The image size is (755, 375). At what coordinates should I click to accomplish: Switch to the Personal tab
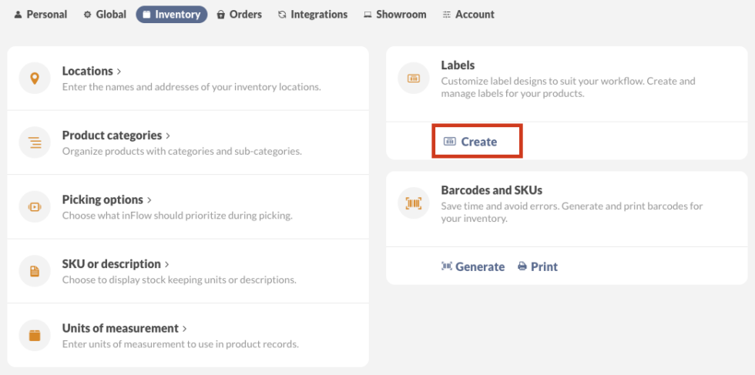(x=41, y=15)
